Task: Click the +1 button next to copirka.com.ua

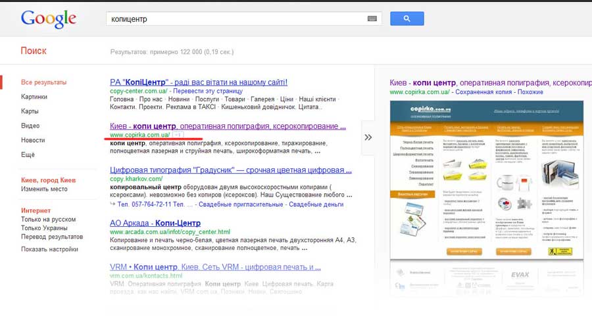Action: click(x=178, y=135)
